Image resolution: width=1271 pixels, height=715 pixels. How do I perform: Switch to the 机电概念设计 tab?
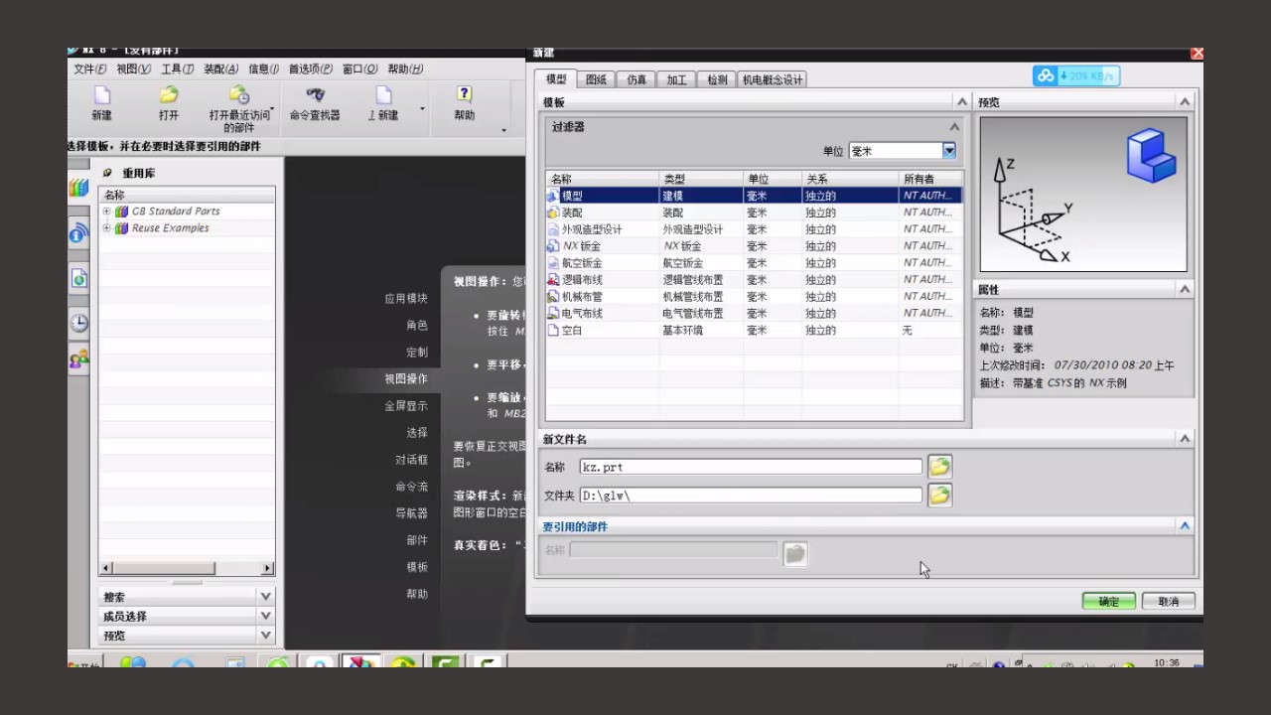pos(773,79)
